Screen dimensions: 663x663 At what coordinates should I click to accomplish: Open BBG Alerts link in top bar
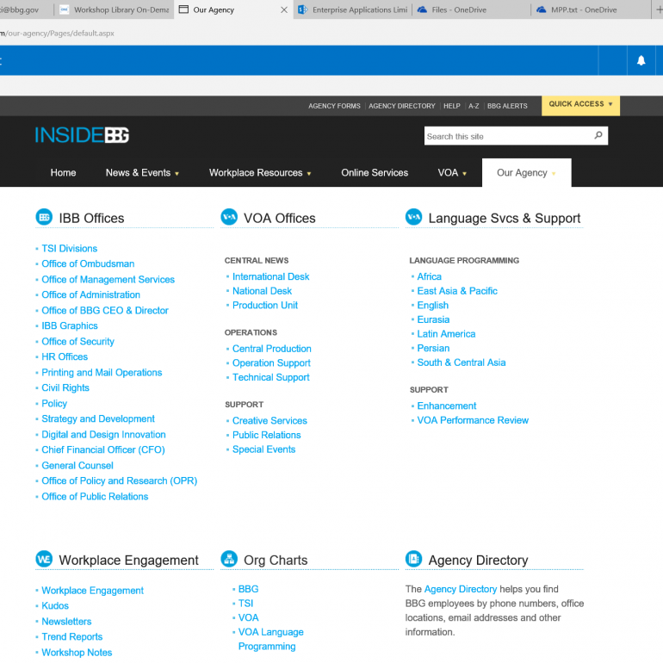click(507, 106)
